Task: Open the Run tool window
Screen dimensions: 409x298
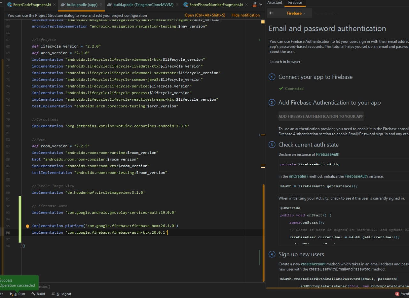Action: [17, 294]
